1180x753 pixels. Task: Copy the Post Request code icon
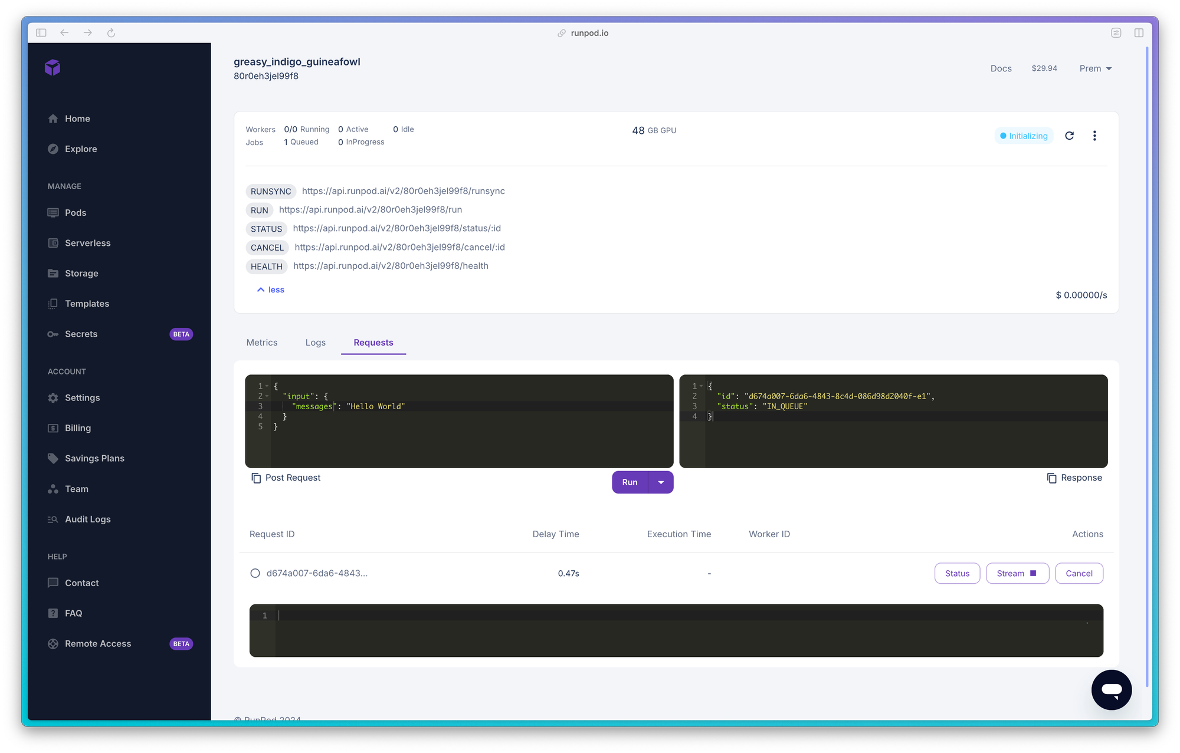tap(256, 478)
